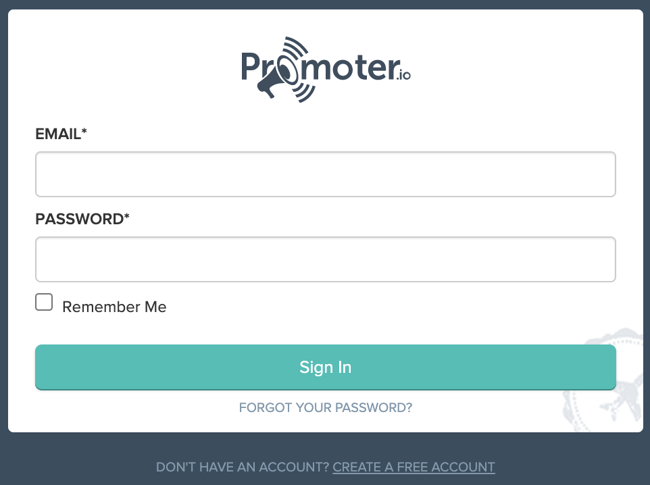Click the asterisk next to PASSWORD

126,218
